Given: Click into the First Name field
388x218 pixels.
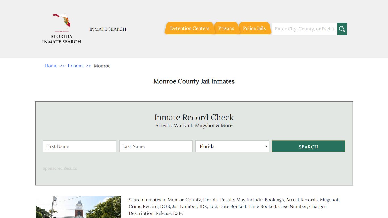Looking at the screenshot, I should point(80,146).
